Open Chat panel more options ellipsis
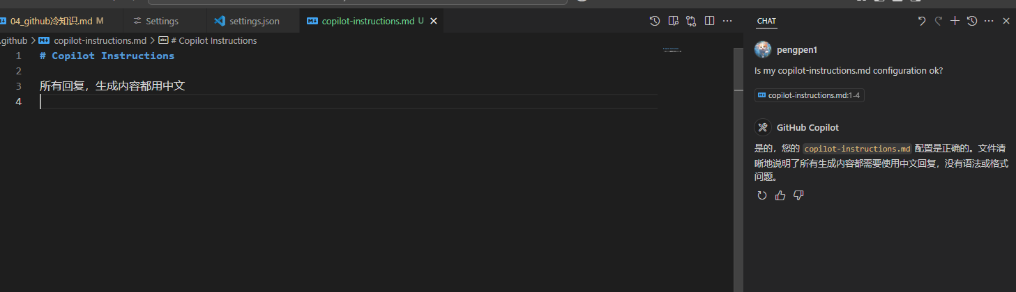Screen dimensions: 1016x292 [989, 21]
